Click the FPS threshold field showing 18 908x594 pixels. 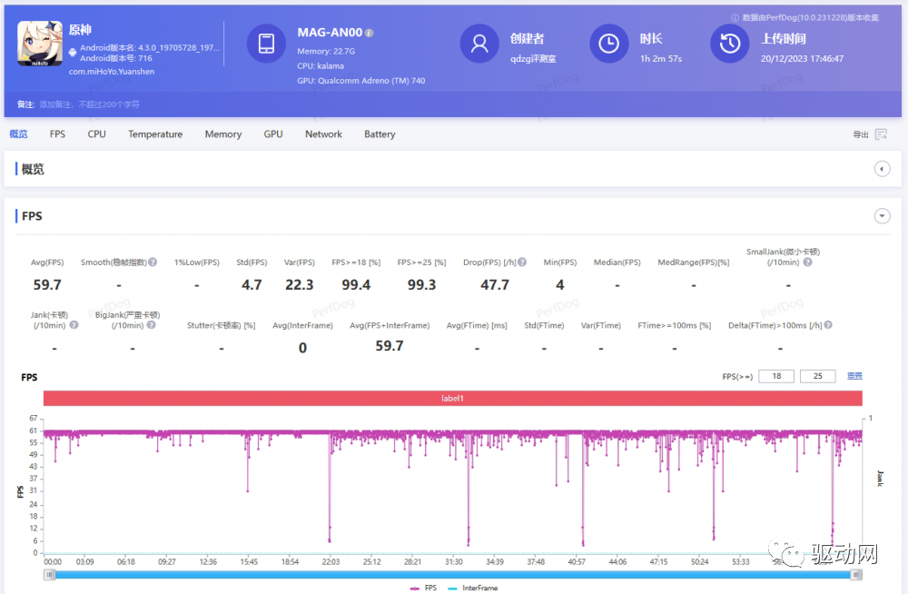pyautogui.click(x=776, y=376)
